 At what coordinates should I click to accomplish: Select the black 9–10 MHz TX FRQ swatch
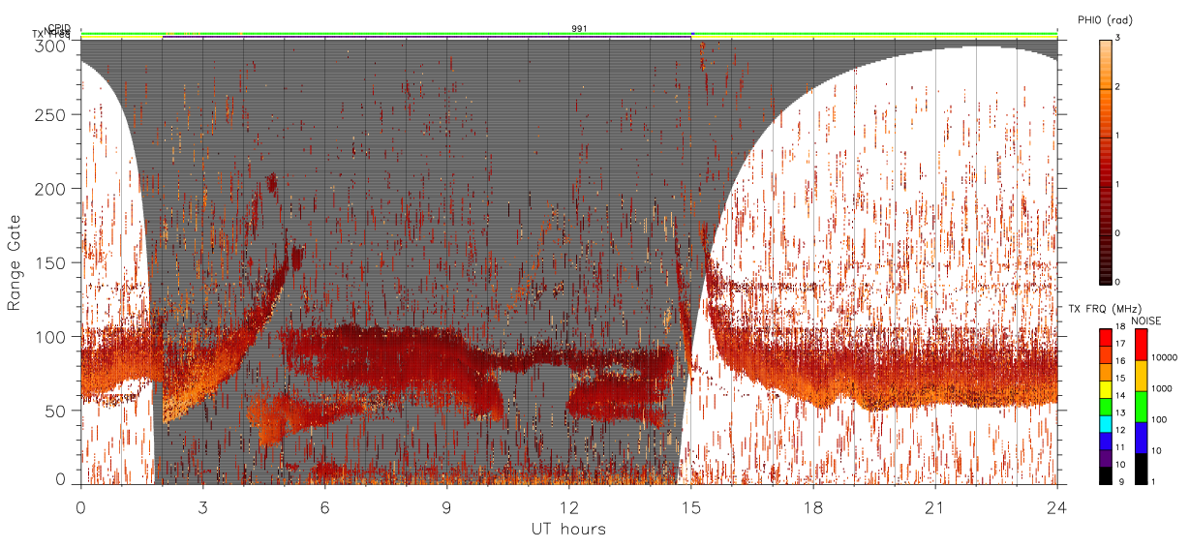1106,474
